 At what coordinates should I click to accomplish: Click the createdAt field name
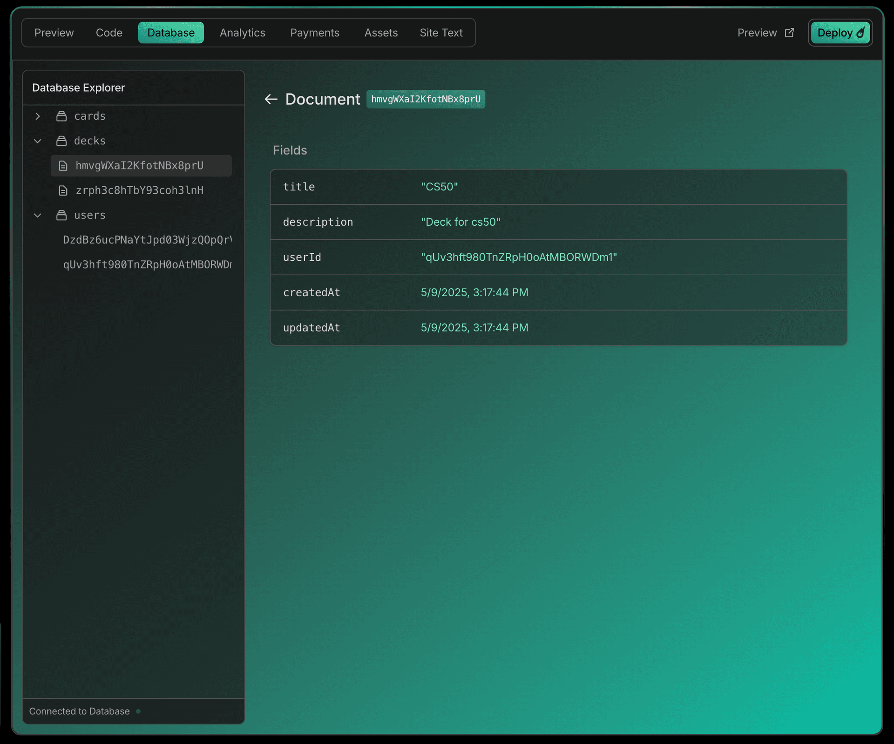(x=312, y=292)
